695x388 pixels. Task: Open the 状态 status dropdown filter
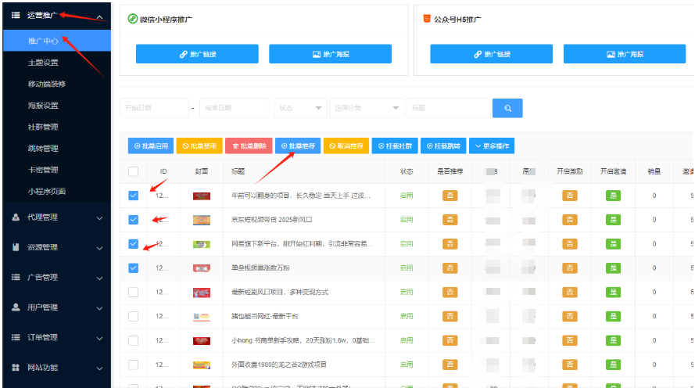299,108
